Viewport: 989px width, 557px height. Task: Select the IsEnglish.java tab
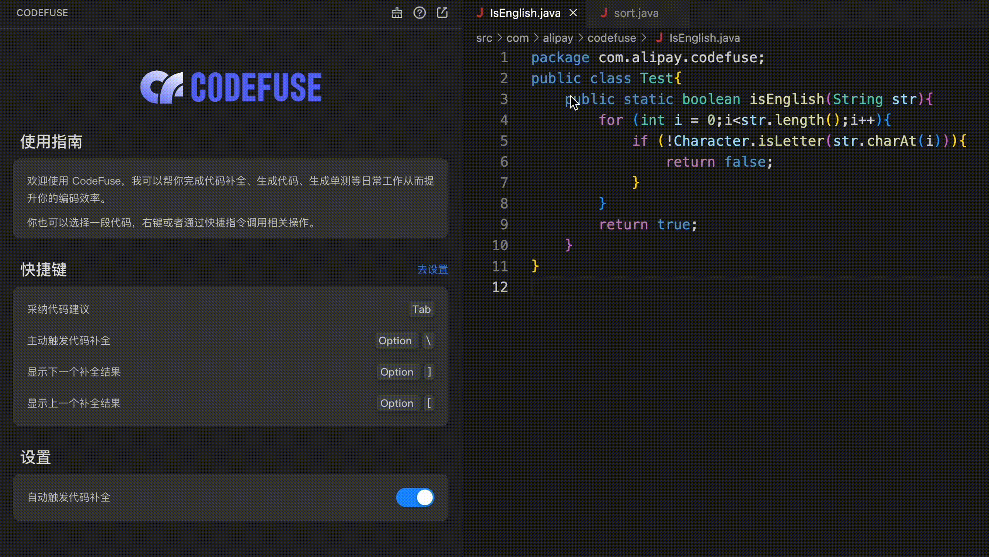[x=525, y=13]
